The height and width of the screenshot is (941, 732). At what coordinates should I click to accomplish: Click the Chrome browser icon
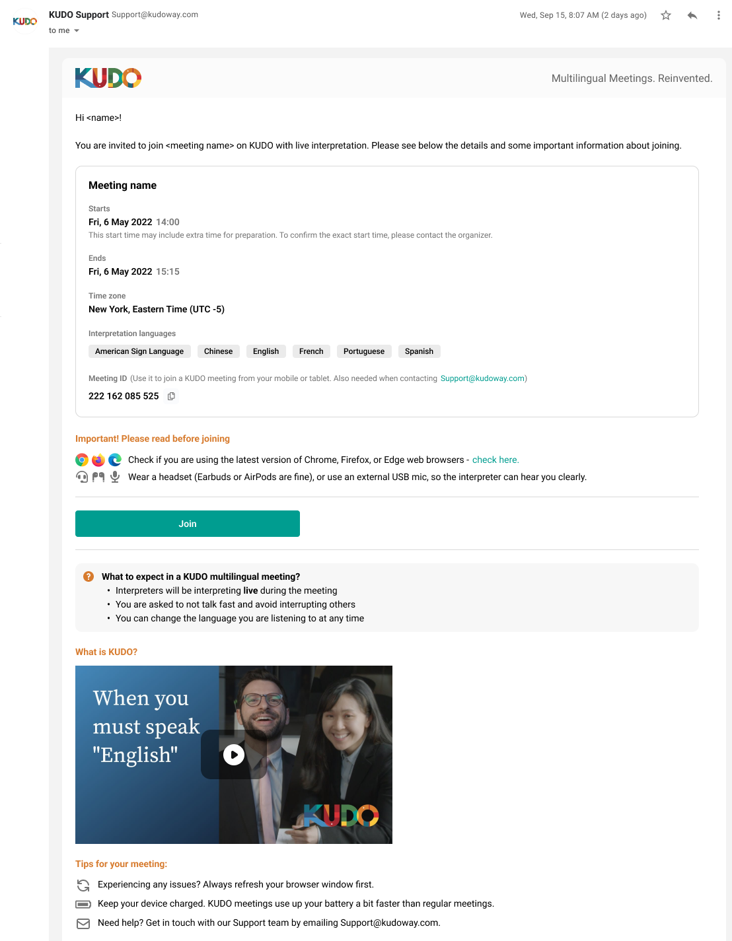coord(82,460)
